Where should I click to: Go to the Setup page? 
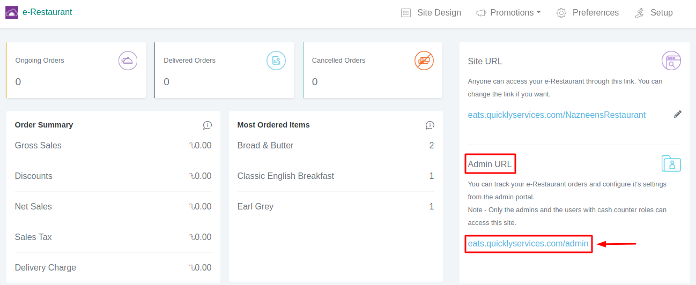(x=654, y=13)
